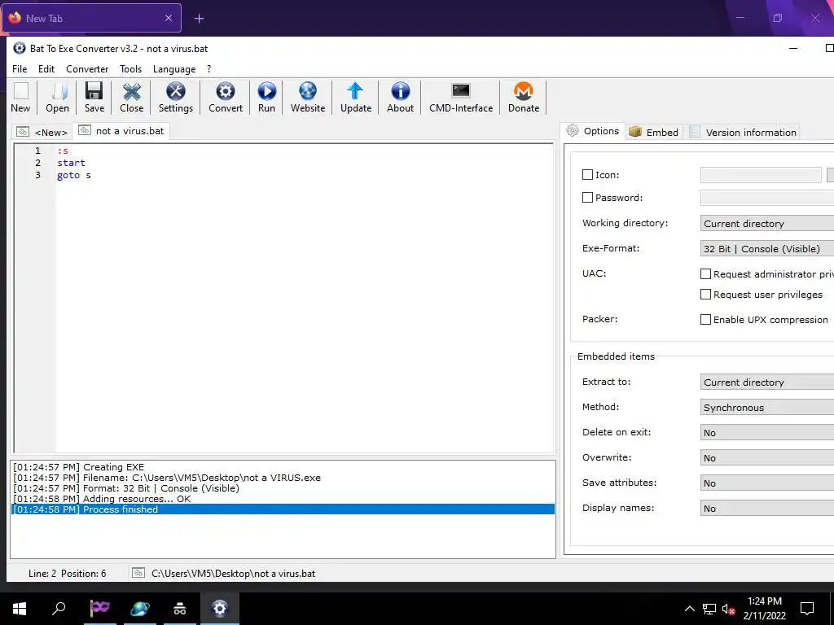This screenshot has height=625, width=834.
Task: Select the Format 32 Bit log line
Action: click(x=283, y=488)
